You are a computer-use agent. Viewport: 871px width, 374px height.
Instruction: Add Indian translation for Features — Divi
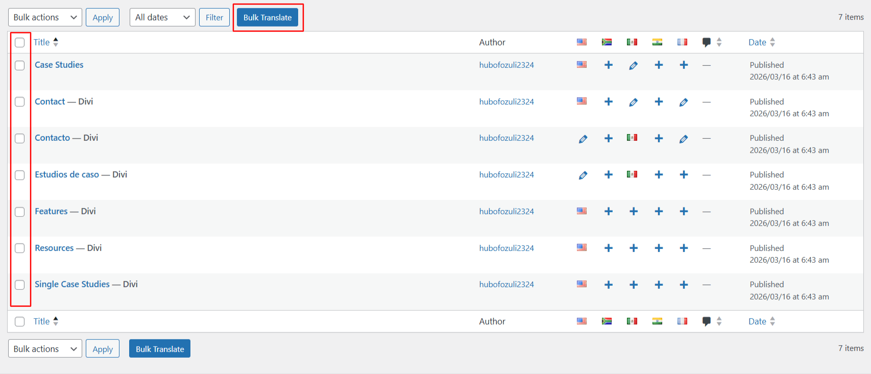pyautogui.click(x=658, y=211)
